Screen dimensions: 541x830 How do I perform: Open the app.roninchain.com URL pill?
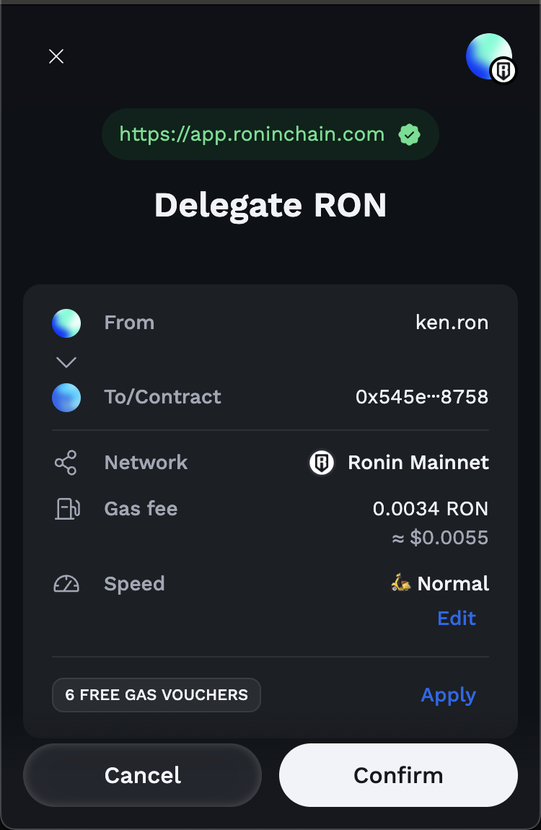point(270,134)
